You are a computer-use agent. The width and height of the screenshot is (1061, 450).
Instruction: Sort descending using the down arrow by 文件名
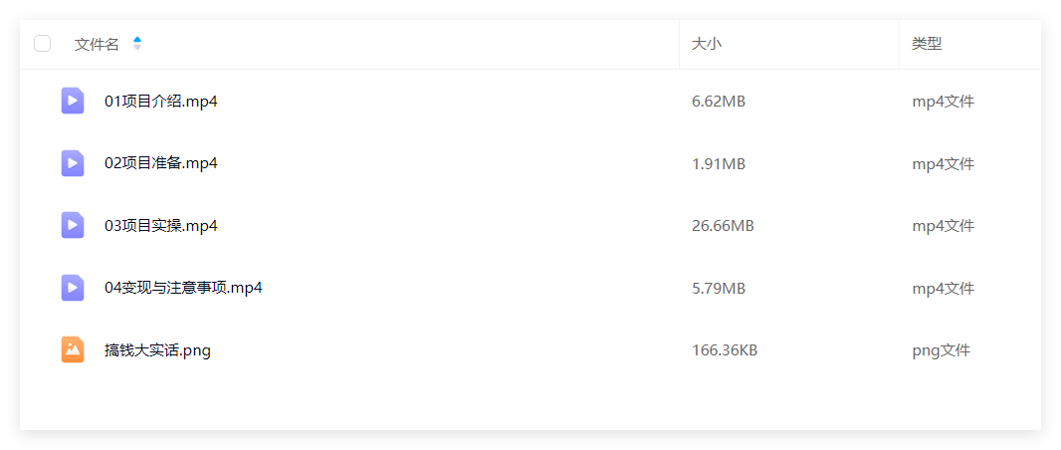tap(137, 48)
